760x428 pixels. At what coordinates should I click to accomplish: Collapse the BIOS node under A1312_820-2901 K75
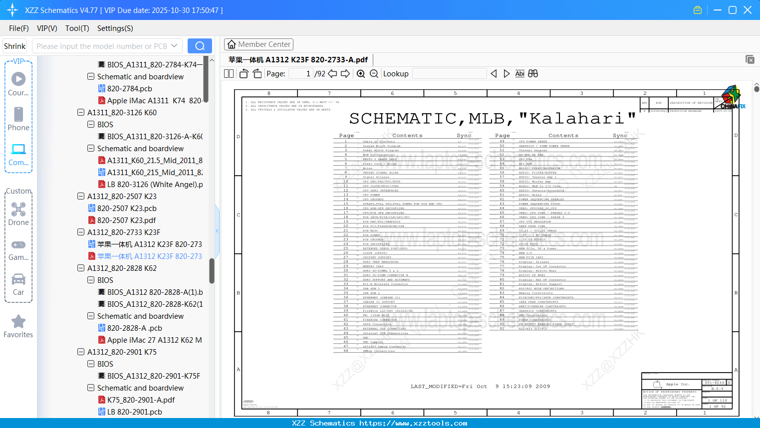click(x=91, y=364)
